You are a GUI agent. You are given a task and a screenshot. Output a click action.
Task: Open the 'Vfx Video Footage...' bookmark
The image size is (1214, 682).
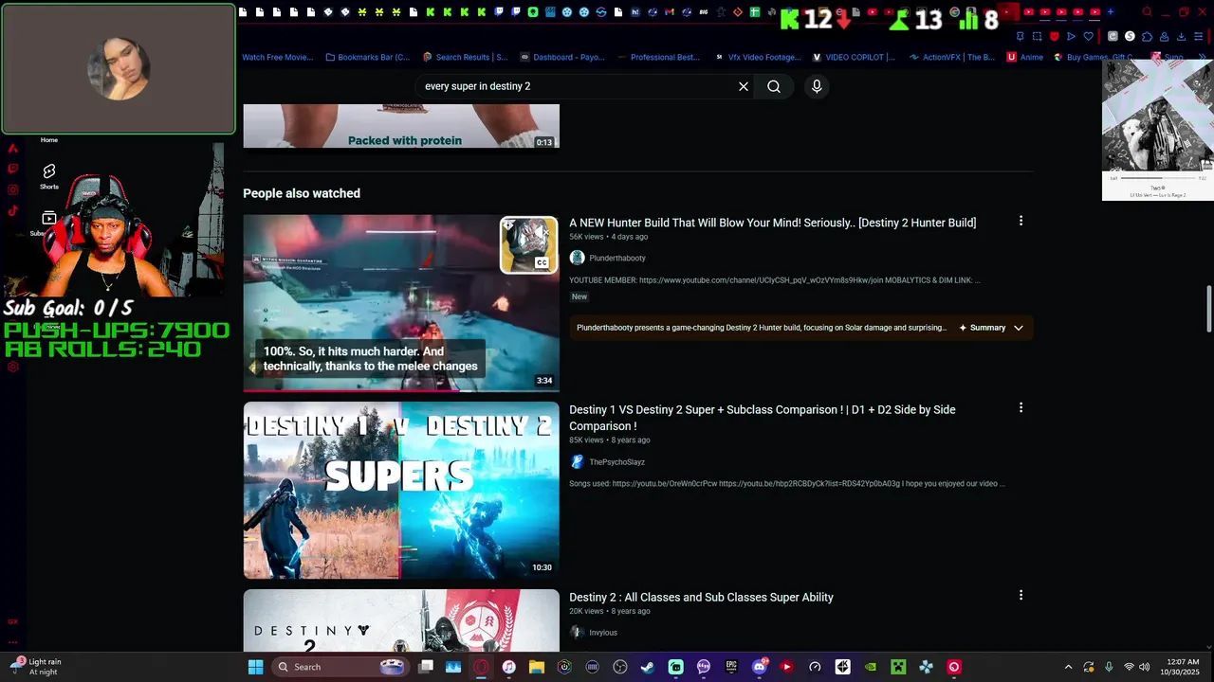pos(757,57)
